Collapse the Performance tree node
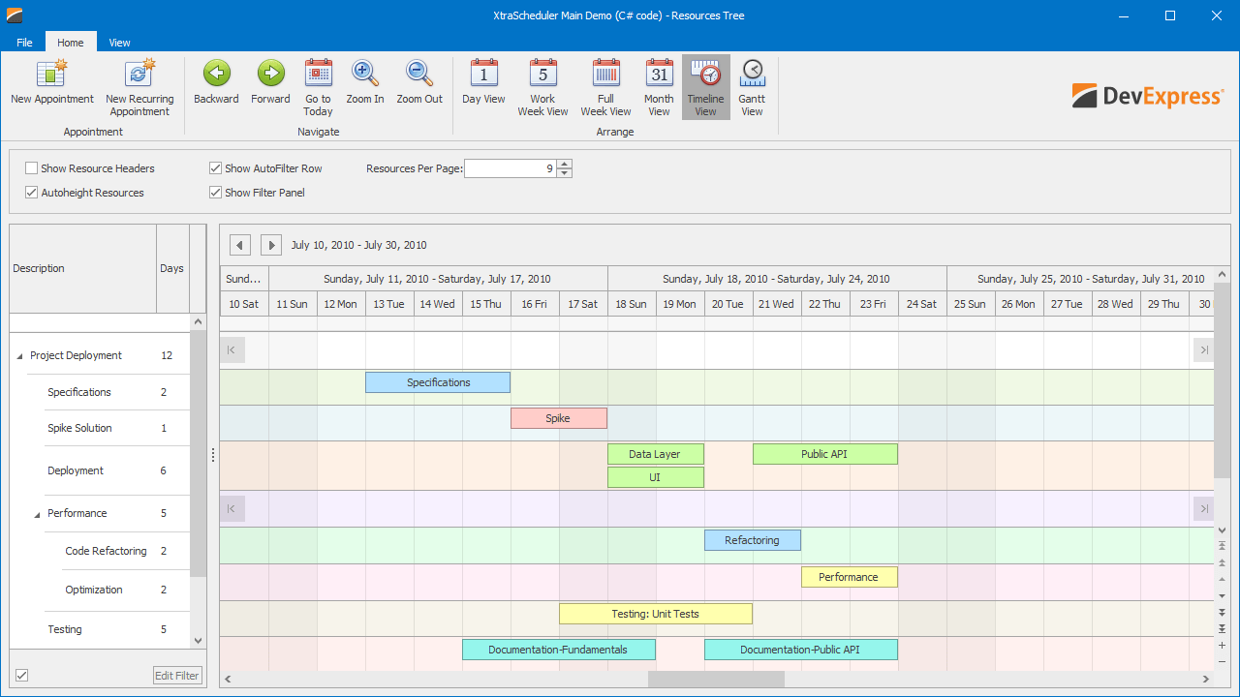Screen dimensions: 1240x697 [38, 514]
